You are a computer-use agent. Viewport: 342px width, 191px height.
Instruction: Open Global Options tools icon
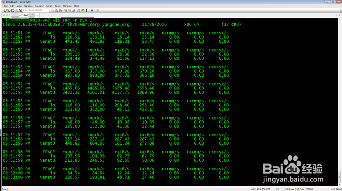click(x=83, y=11)
